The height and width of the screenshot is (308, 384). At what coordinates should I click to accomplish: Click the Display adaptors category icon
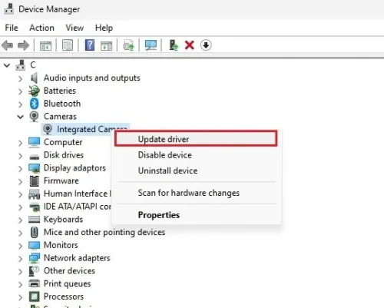[x=34, y=168]
